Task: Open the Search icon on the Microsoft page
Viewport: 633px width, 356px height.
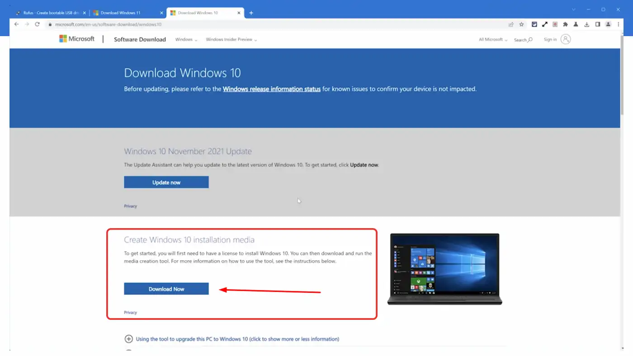Action: pyautogui.click(x=523, y=40)
